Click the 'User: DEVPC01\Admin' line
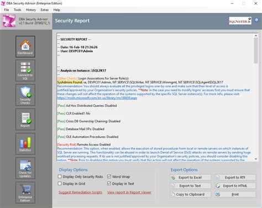This screenshot has height=208, width=262. point(75,51)
